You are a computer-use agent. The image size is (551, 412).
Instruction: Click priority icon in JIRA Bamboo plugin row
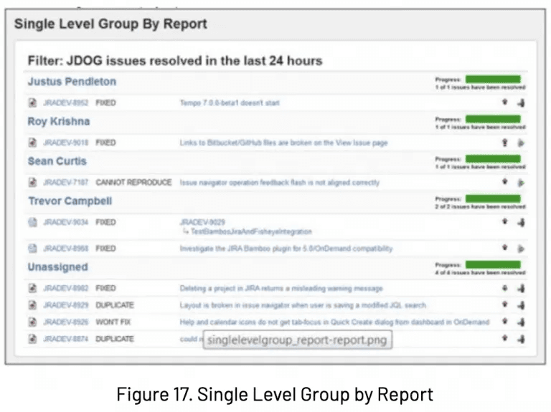[x=504, y=248]
